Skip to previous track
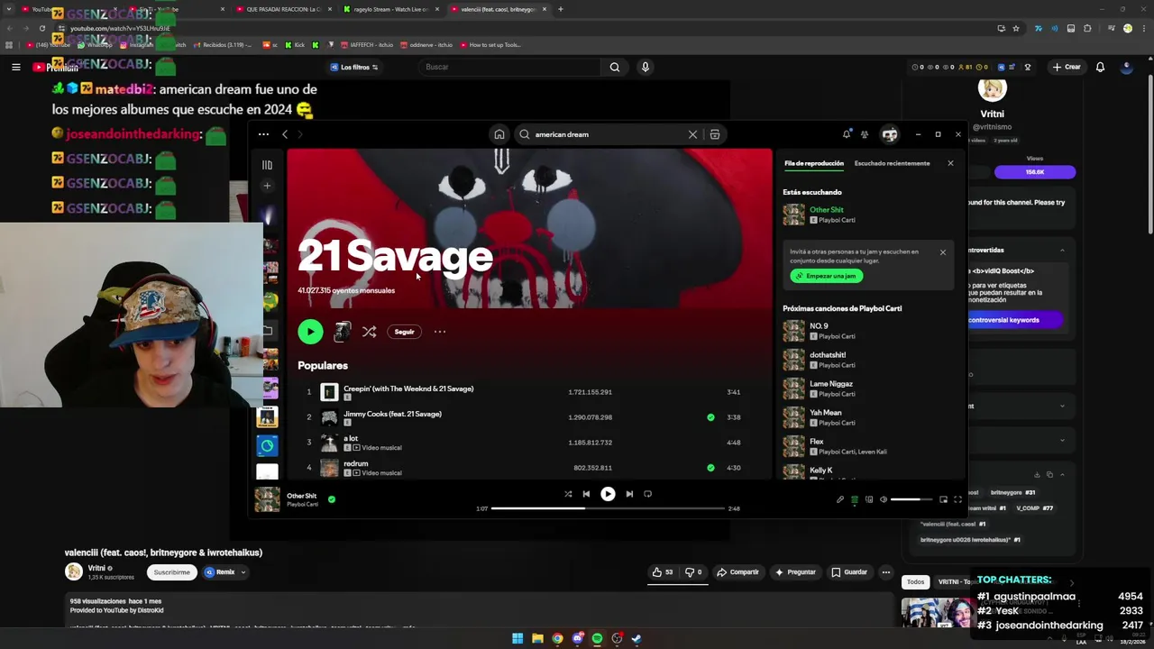1154x649 pixels. point(586,494)
